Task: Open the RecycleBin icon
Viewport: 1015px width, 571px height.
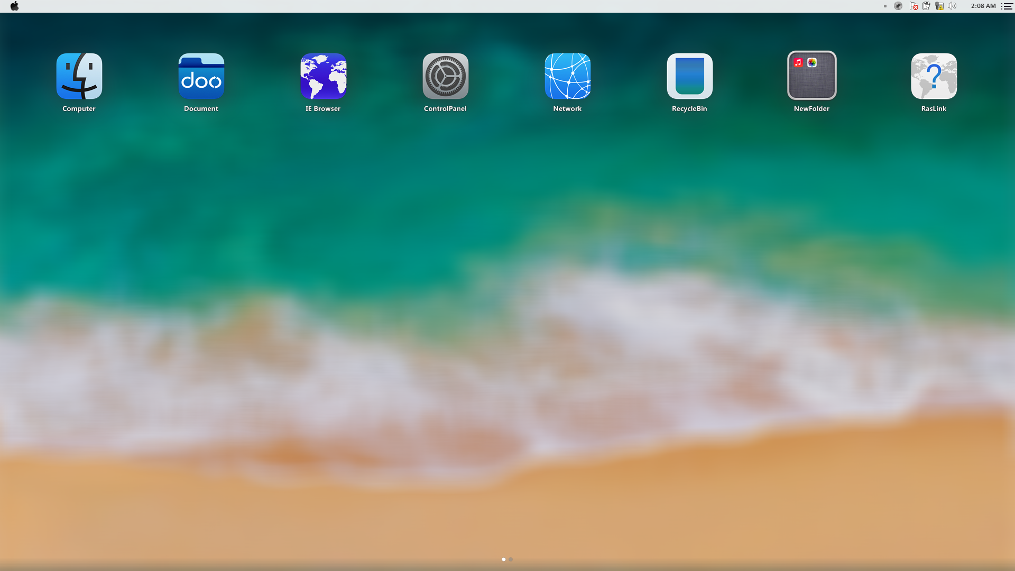Action: tap(690, 76)
